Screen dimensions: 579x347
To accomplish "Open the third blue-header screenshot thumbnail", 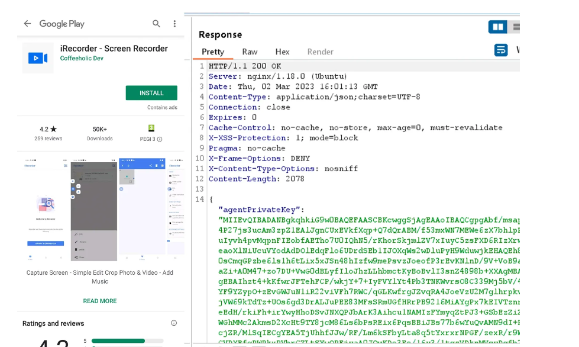I will point(142,210).
